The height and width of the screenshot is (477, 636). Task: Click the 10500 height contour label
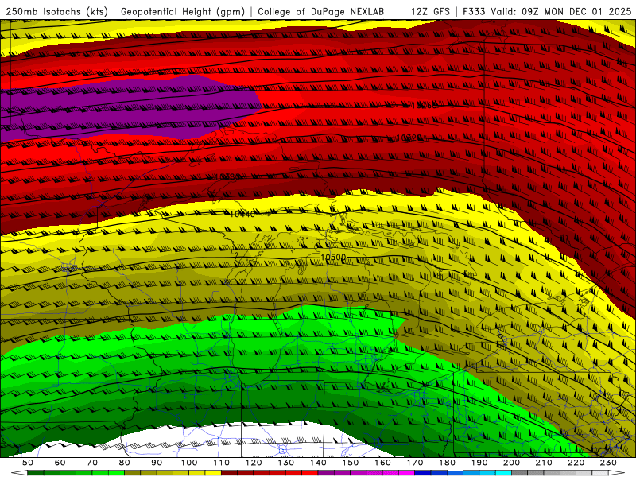point(333,258)
